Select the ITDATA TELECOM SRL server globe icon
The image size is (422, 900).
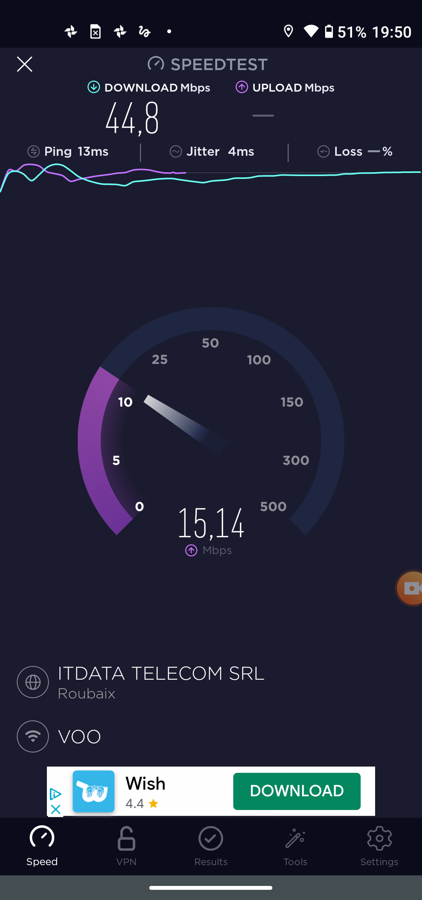pos(33,682)
